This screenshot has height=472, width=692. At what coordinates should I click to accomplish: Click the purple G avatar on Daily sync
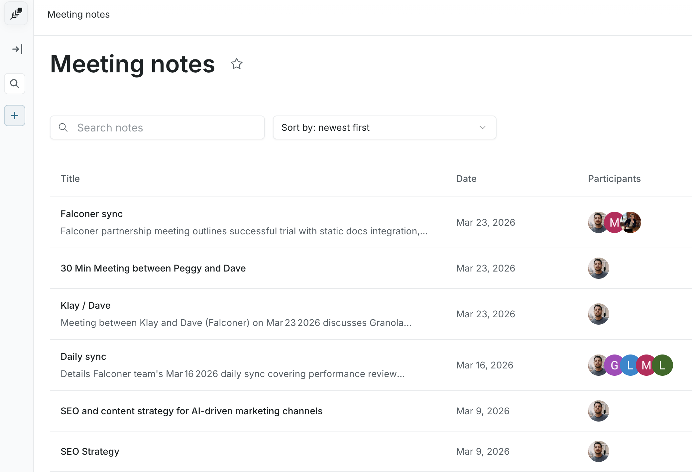pos(614,365)
